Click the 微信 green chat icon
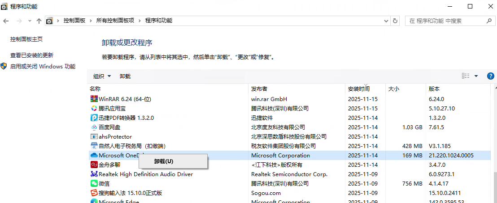497x203 pixels. (x=94, y=183)
